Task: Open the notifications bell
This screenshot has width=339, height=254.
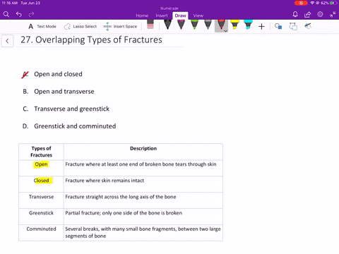Action: point(295,14)
